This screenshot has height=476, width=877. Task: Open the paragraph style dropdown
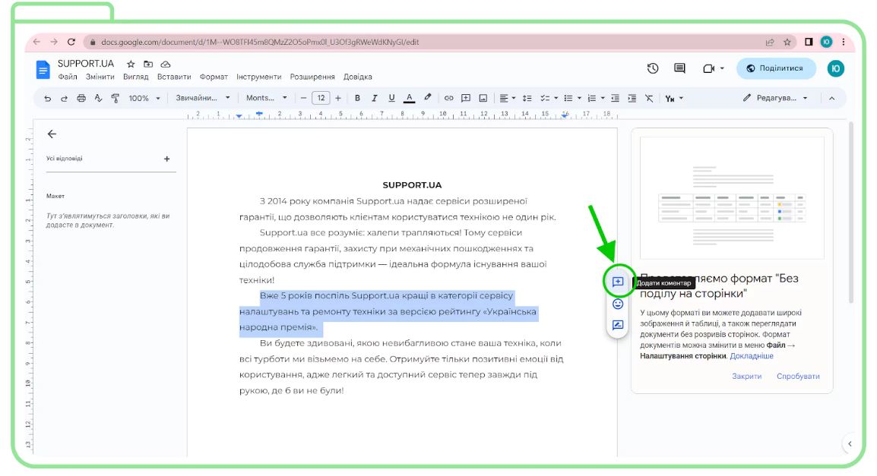(202, 98)
